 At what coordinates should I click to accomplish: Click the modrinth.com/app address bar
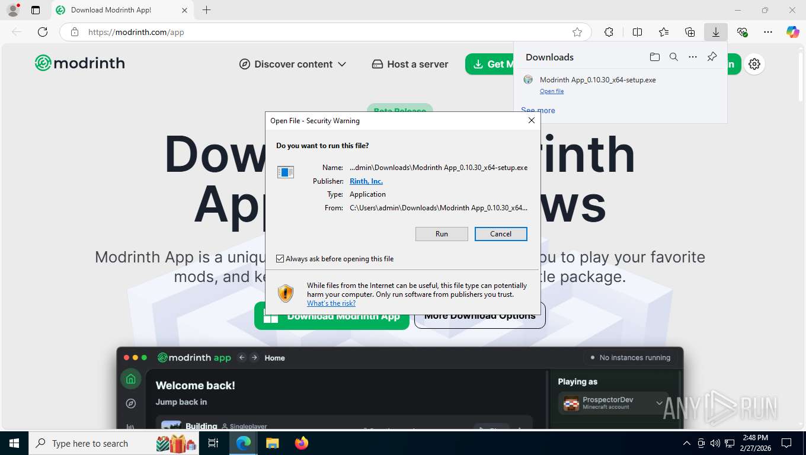(325, 32)
